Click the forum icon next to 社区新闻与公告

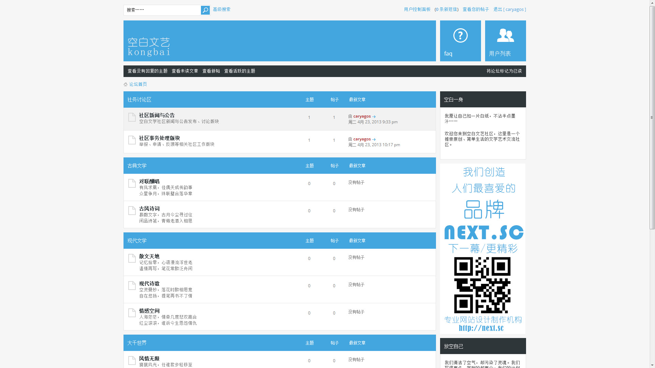click(x=132, y=117)
